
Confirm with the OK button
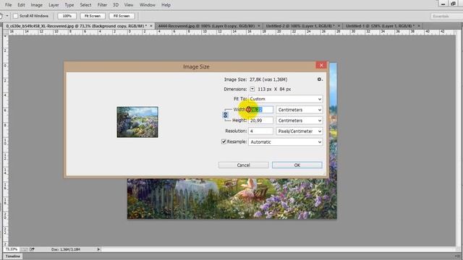[297, 165]
